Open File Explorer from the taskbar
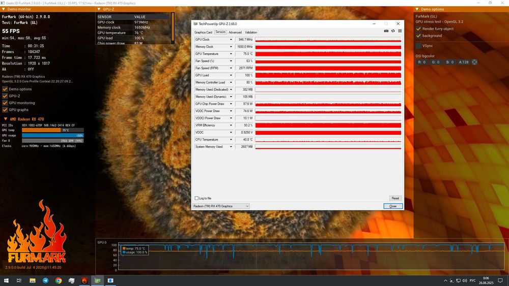509x286 pixels. pyautogui.click(x=33, y=280)
